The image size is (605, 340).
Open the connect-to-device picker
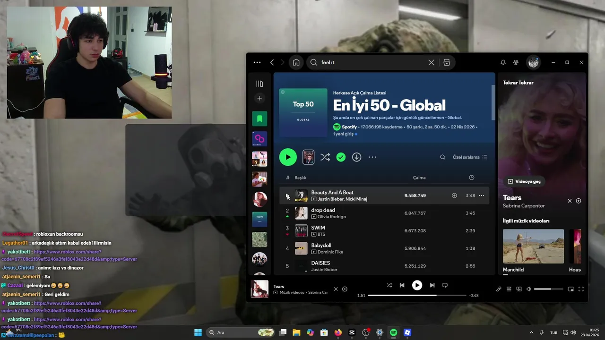519,289
